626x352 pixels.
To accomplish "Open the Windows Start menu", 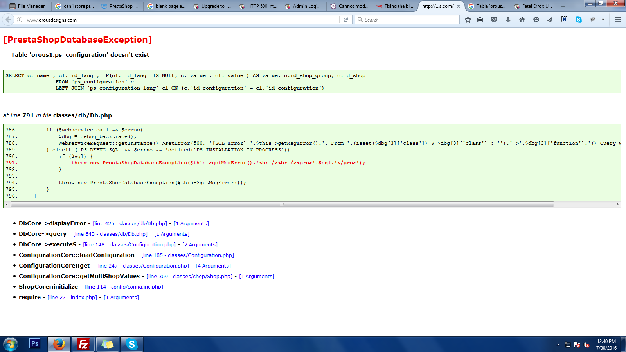I will 11,345.
